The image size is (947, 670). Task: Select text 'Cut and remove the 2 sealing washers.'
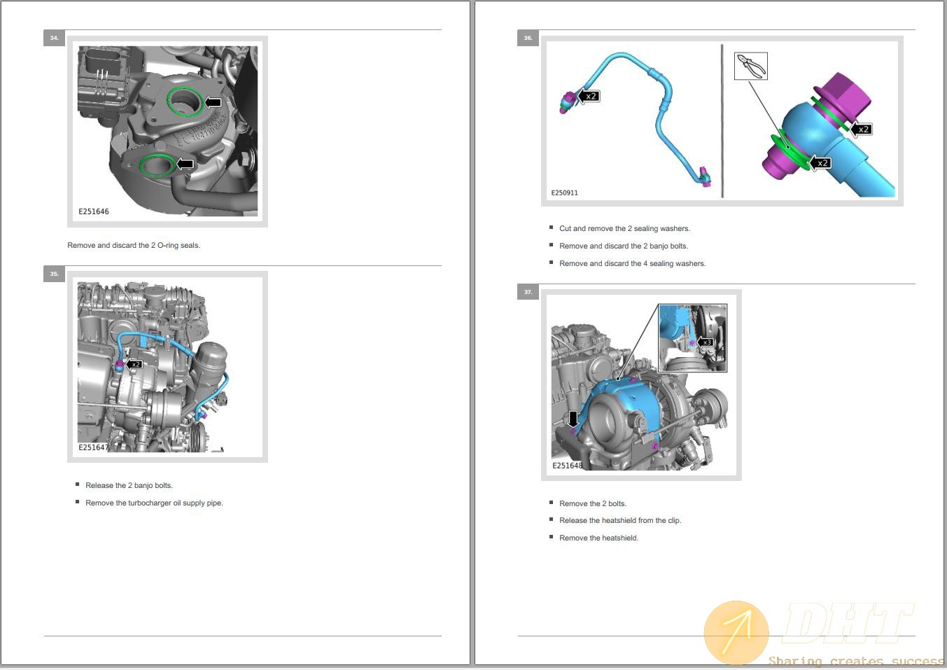point(625,228)
